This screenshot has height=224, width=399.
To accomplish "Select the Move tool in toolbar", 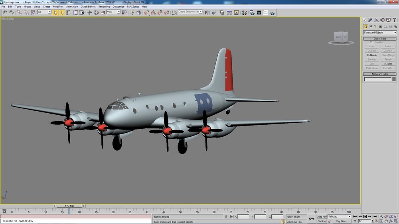I will [90, 12].
